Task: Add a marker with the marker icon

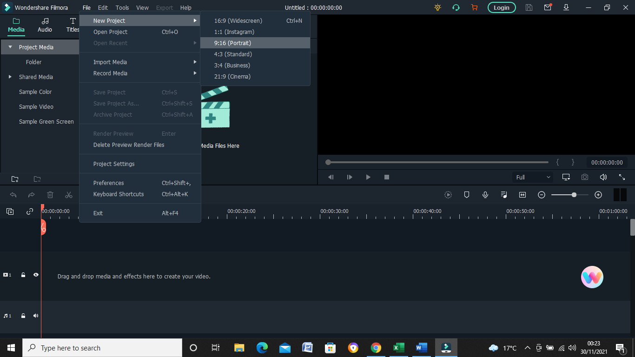Action: pyautogui.click(x=467, y=195)
